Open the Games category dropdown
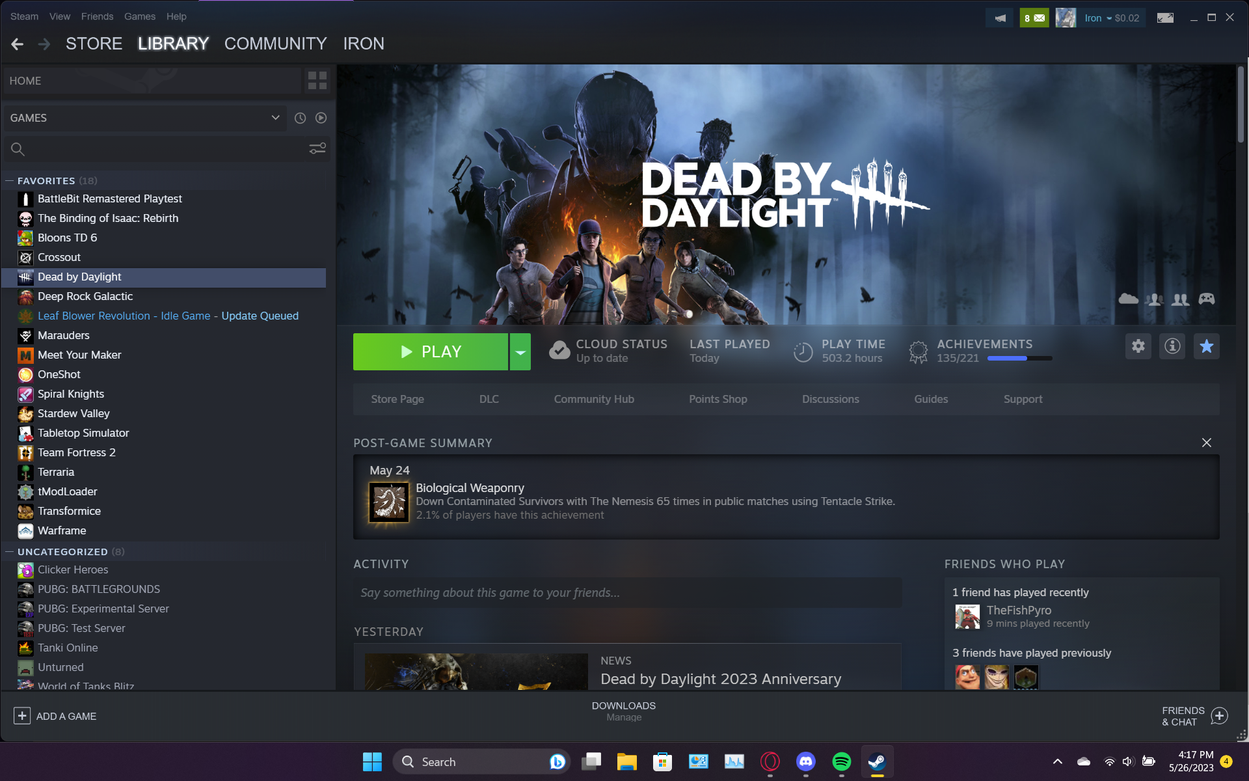 144,118
